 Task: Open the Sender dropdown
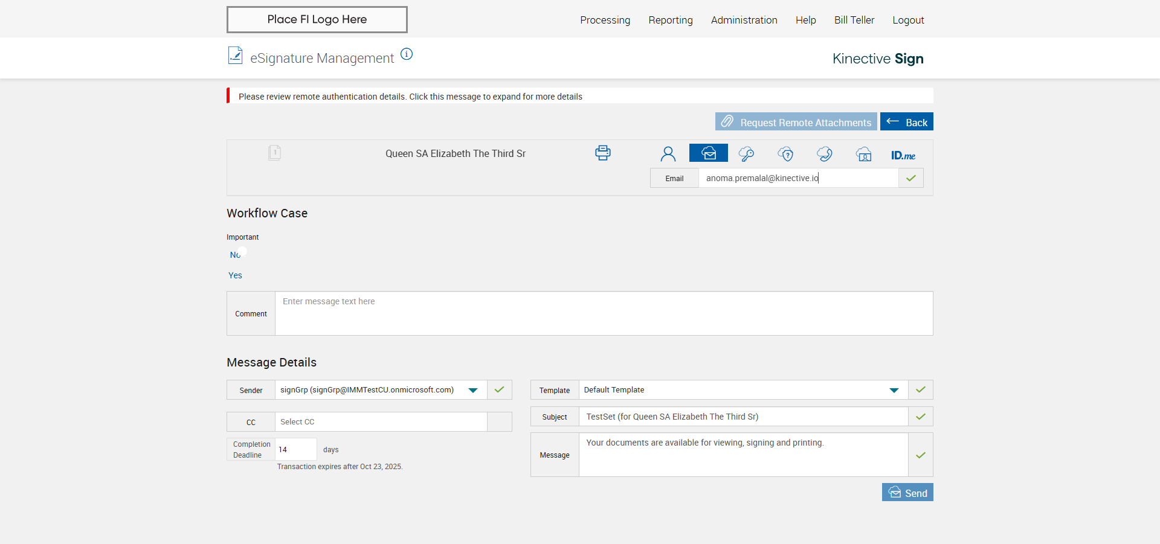(x=472, y=390)
